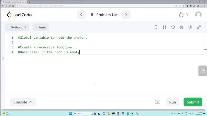207x116 pixels.
Task: Click the debugger bug icon
Action: [x=158, y=102]
